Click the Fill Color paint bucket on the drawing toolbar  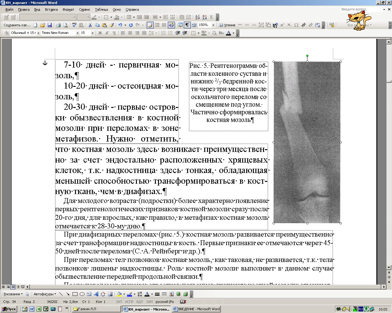[x=119, y=294]
